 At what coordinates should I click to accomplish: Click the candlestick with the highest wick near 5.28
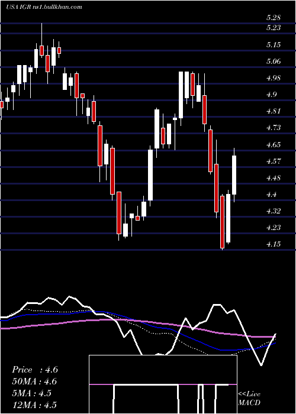pos(41,40)
